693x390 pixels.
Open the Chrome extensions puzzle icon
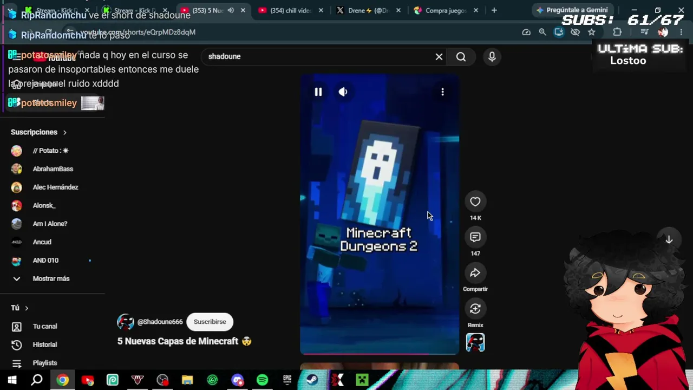(x=617, y=32)
